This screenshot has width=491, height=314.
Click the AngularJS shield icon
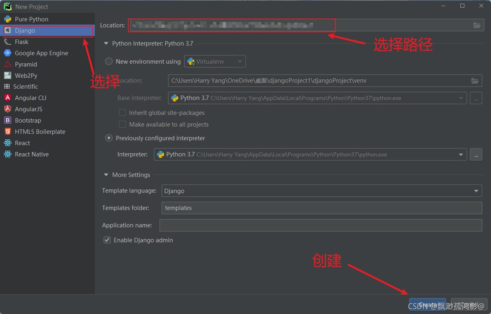coord(8,109)
